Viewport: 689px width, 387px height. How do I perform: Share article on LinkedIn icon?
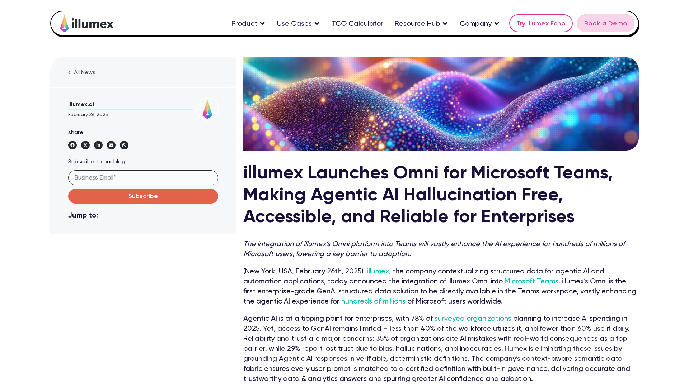(98, 145)
